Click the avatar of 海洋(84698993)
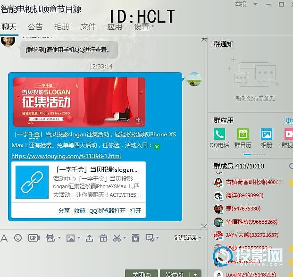293x277 pixels. point(218,195)
